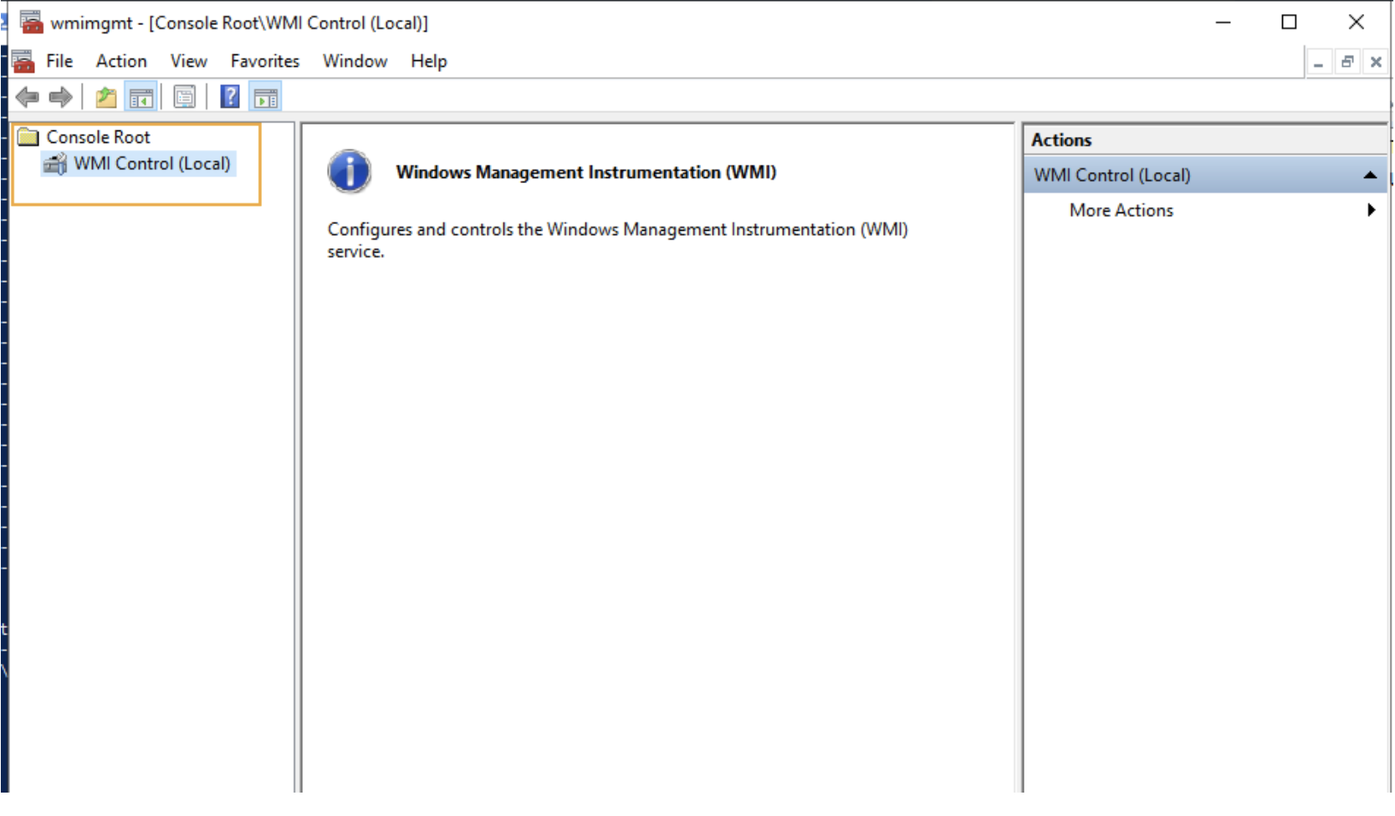Open the Help menu
Viewport: 1395px width, 816px height.
pos(429,61)
